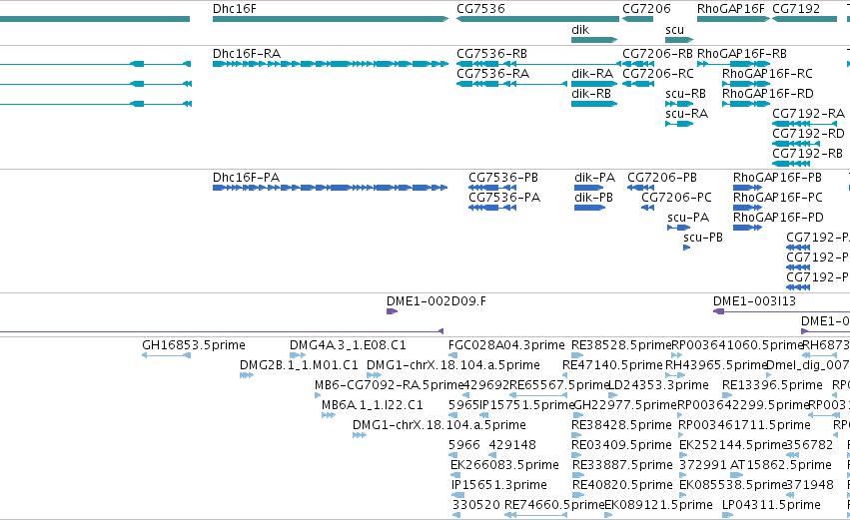The width and height of the screenshot is (850, 520).
Task: Select the AT15862.5prime EST glyph
Action: pos(736,475)
